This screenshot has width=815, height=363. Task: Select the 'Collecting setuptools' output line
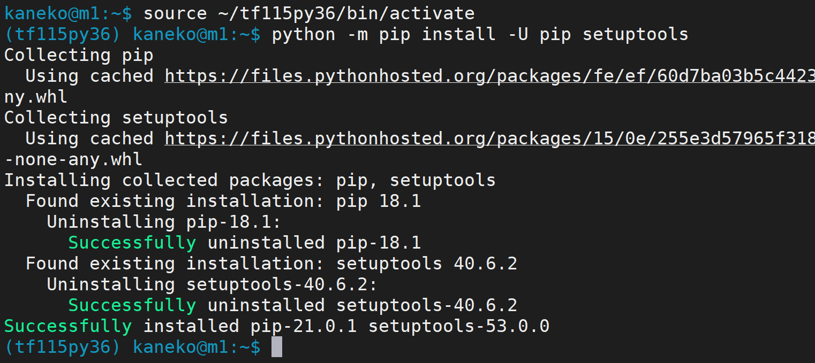[x=116, y=118]
